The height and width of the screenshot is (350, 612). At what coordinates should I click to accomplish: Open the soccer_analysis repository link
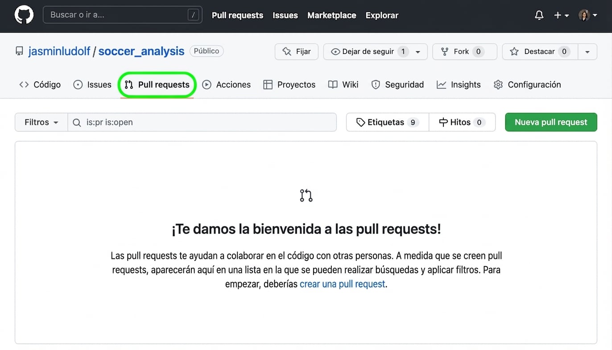click(141, 51)
